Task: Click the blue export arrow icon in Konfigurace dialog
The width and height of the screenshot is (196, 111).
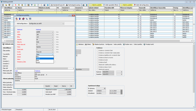Action: 20,19
